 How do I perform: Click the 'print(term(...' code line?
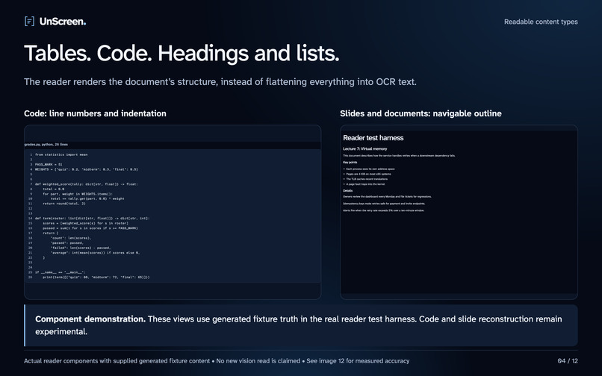96,277
